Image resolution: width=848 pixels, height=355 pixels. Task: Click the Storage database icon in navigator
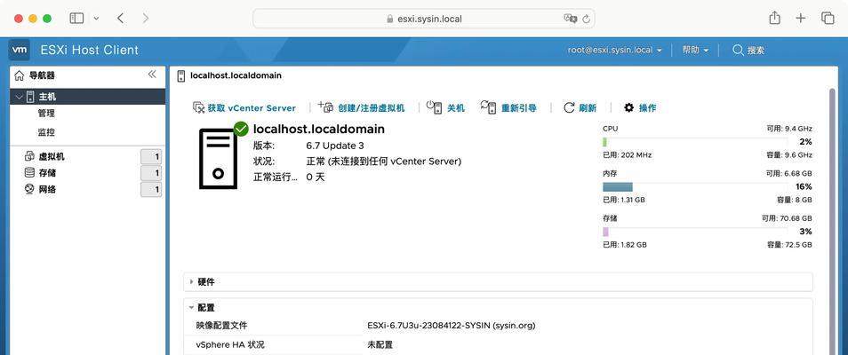[29, 173]
